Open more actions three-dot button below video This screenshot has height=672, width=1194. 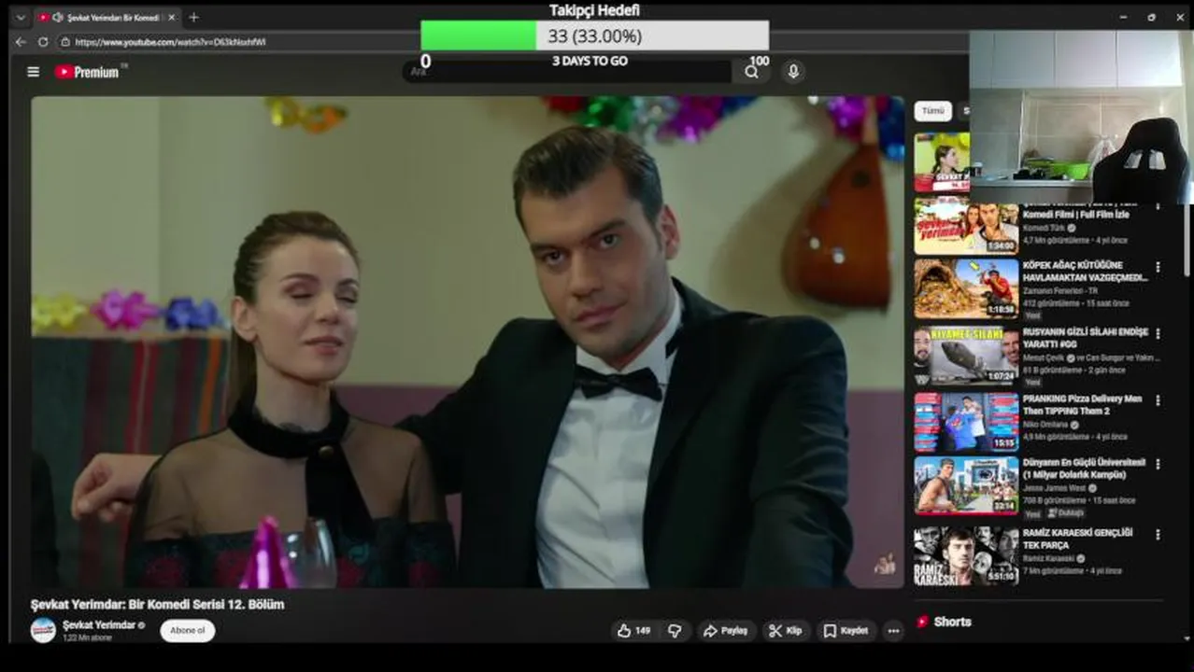coord(893,631)
